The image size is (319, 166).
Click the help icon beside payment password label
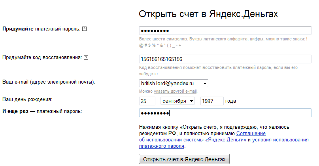(84, 29)
